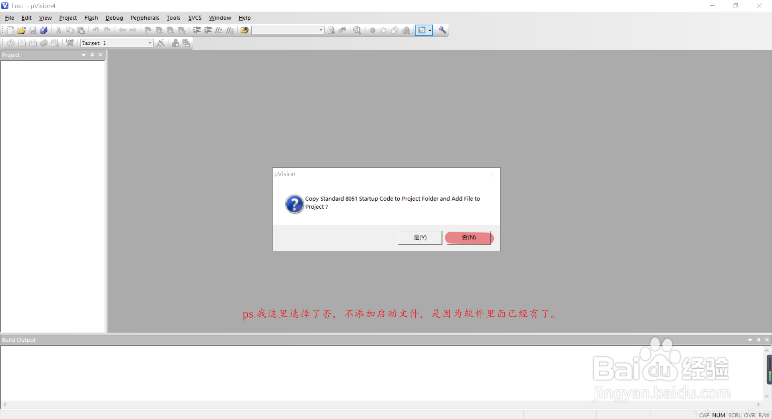
Task: Click the Download LOAD icon
Action: tap(70, 43)
